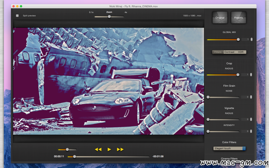The image size is (269, 168).
Task: Click the Global Mix value field
Action: pos(246,40)
